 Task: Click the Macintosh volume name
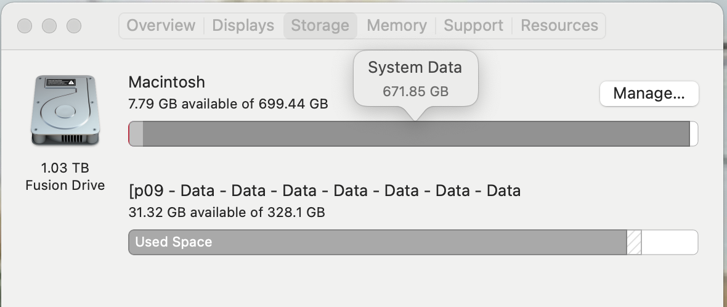[166, 82]
